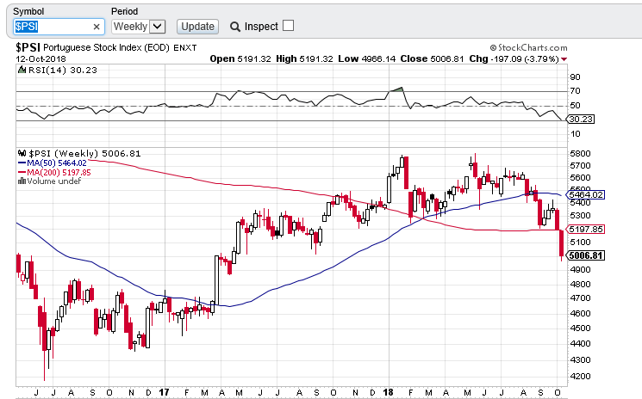642x399 pixels.
Task: Click the red MA(200) legend line
Action: 22,172
